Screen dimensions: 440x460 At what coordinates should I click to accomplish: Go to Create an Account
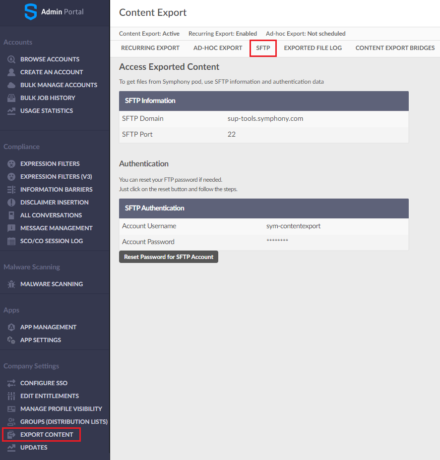tap(52, 72)
